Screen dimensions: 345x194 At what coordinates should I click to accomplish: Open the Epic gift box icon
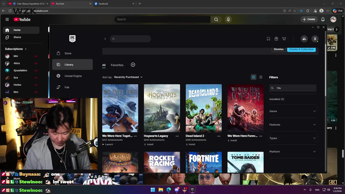point(276,39)
